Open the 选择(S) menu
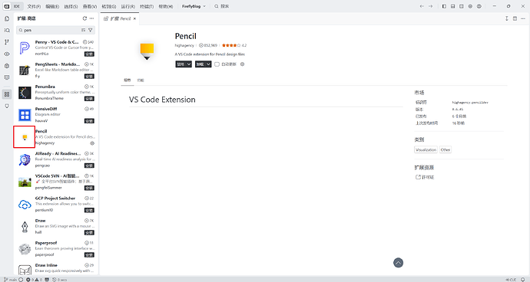Viewport: 530px width, 282px height. [71, 6]
